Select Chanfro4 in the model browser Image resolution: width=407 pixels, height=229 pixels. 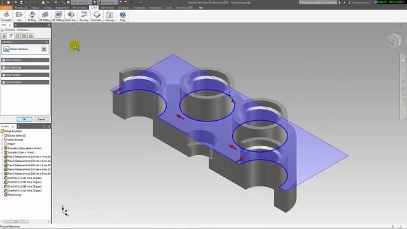coord(23,191)
